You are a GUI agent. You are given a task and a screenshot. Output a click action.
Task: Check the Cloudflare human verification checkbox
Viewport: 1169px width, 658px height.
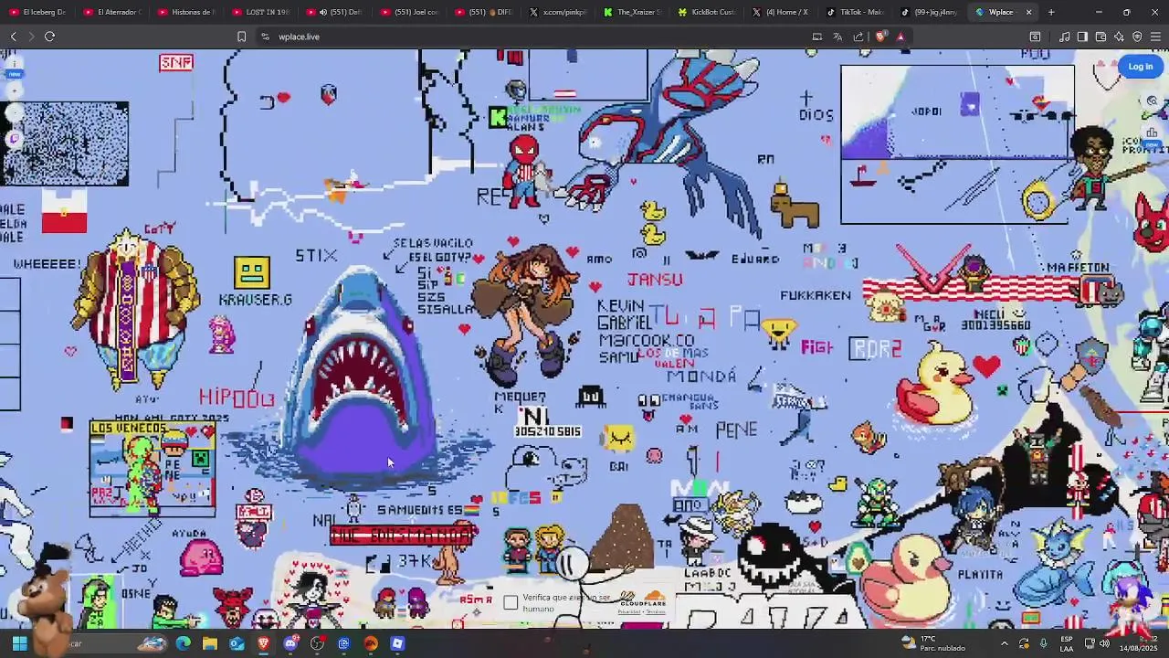(511, 602)
